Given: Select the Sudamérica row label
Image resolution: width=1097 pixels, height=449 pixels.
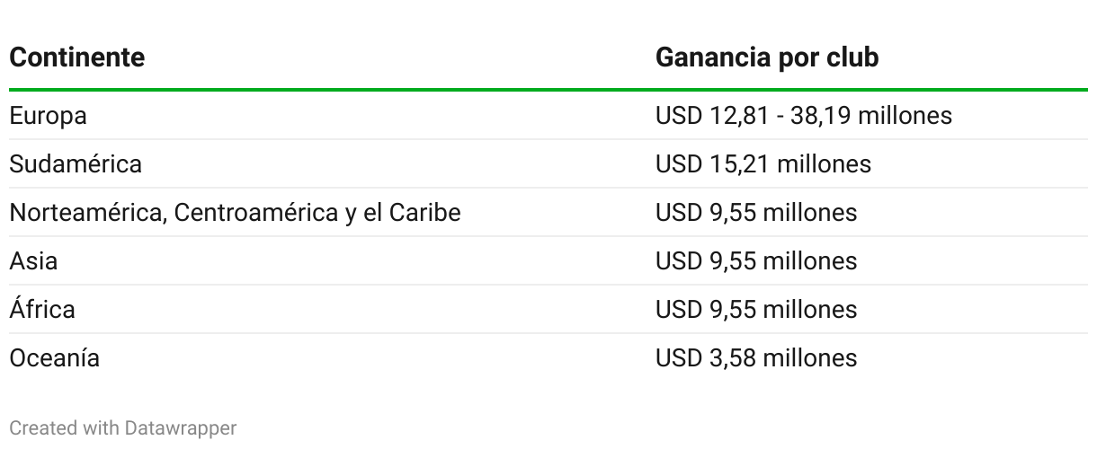Looking at the screenshot, I should tap(76, 164).
